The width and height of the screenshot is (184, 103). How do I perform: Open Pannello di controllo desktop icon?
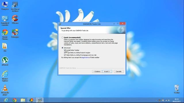pyautogui.click(x=5, y=21)
